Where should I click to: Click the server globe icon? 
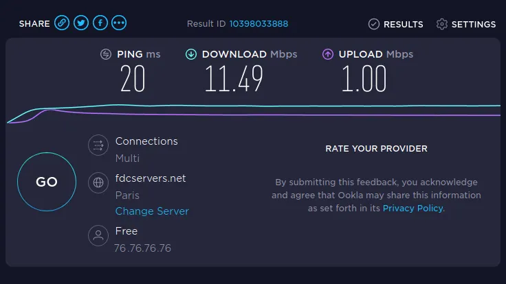click(98, 182)
